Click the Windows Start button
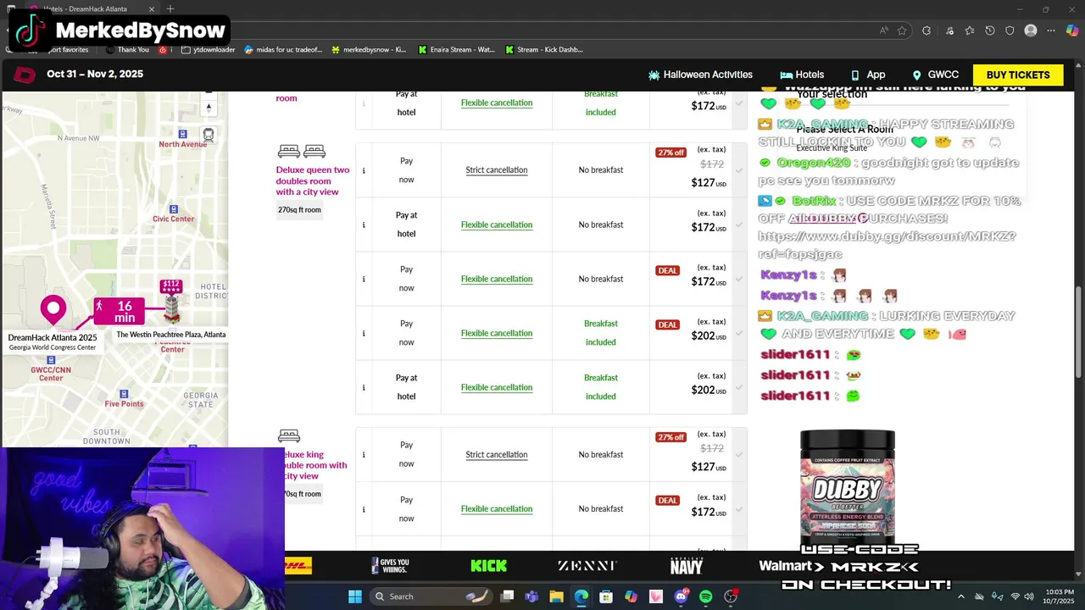The height and width of the screenshot is (610, 1085). tap(355, 596)
